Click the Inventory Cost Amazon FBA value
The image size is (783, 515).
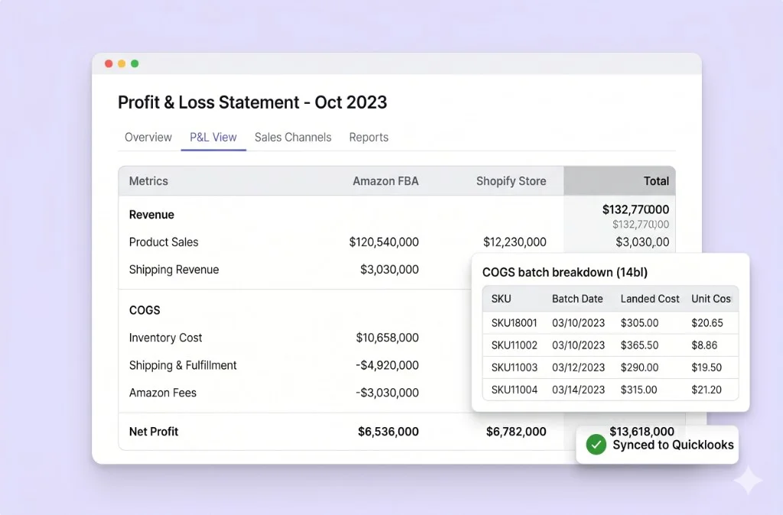click(x=387, y=338)
